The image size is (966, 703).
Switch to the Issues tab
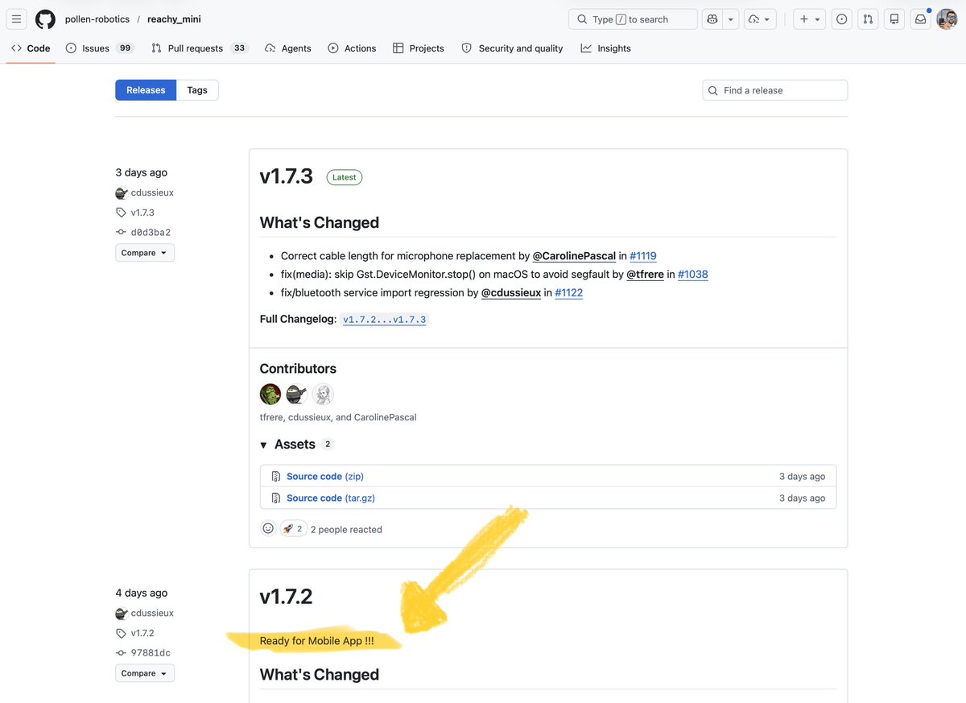click(x=99, y=48)
